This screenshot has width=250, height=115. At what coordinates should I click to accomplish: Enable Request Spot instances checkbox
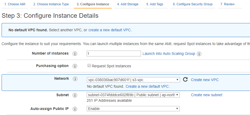(x=89, y=65)
